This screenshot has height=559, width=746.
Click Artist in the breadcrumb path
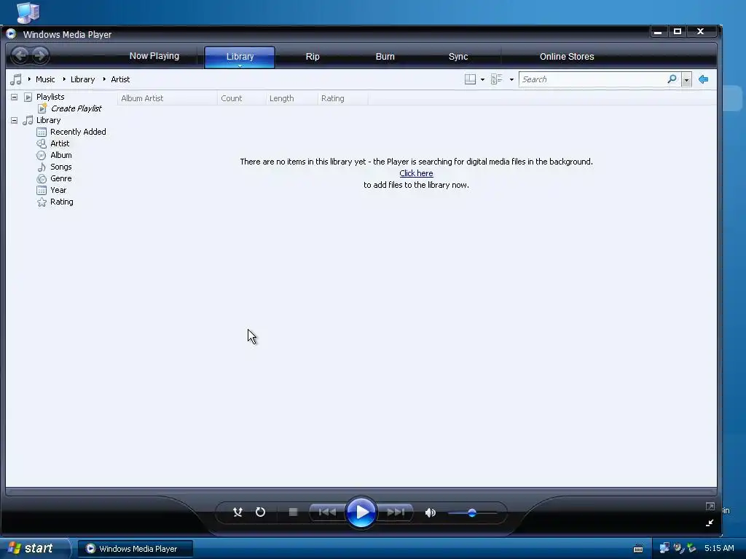pos(120,79)
